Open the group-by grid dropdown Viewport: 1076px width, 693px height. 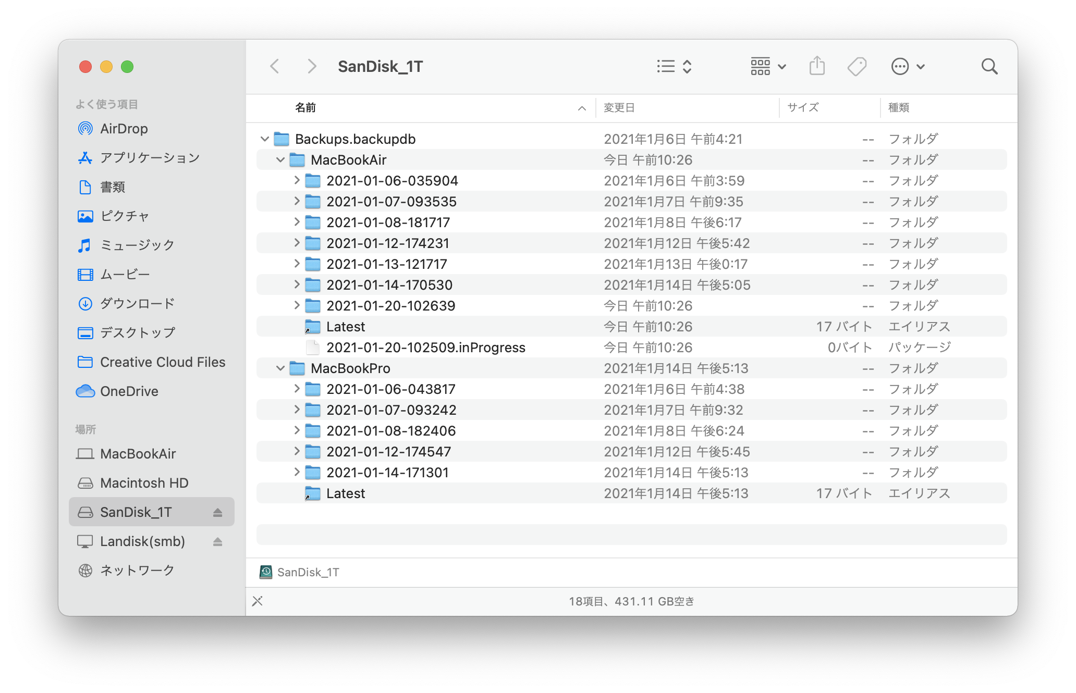[768, 67]
